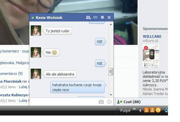Close the Kasia Woźniak chat window
This screenshot has width=180, height=122.
[109, 18]
